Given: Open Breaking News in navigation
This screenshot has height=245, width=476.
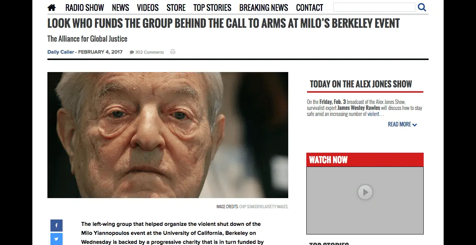Looking at the screenshot, I should (264, 8).
